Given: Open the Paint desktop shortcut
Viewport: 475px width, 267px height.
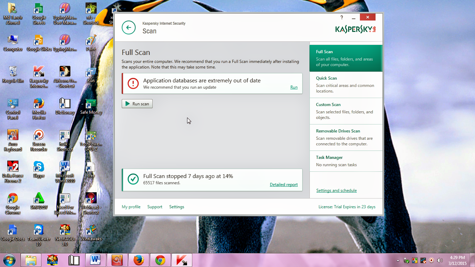Looking at the screenshot, I should (91, 43).
